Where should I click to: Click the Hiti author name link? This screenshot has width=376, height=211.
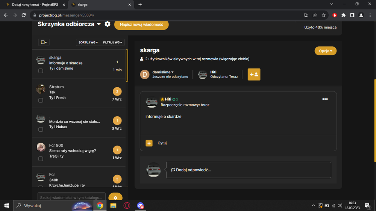pyautogui.click(x=168, y=99)
